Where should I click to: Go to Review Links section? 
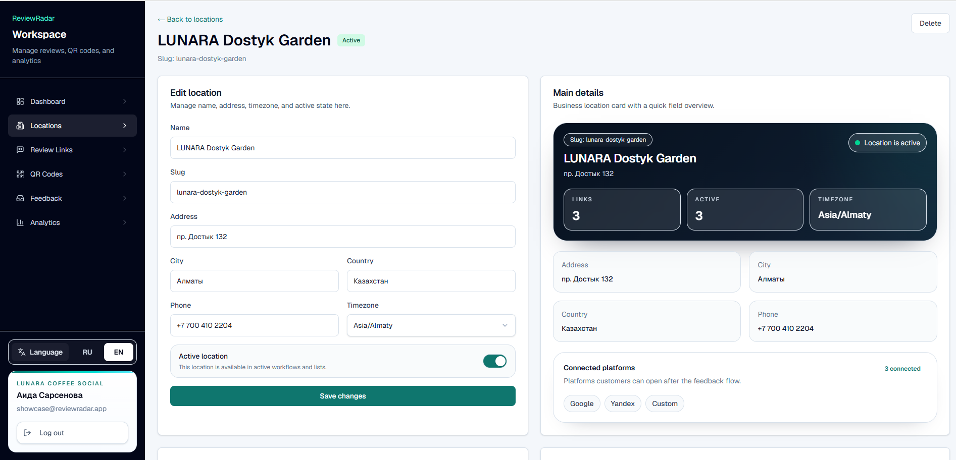point(72,150)
